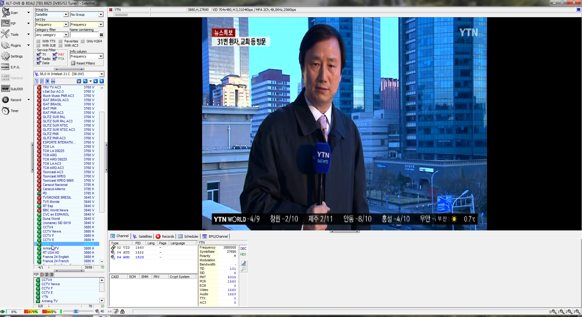Select the 04 AUD 1522 audio stream row

(153, 252)
